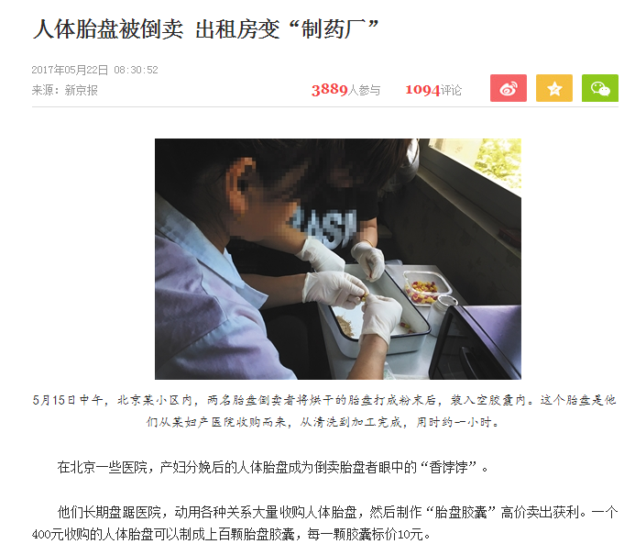Viewport: 635px width, 544px height.
Task: Share the article via green WeChat icon
Action: 600,88
